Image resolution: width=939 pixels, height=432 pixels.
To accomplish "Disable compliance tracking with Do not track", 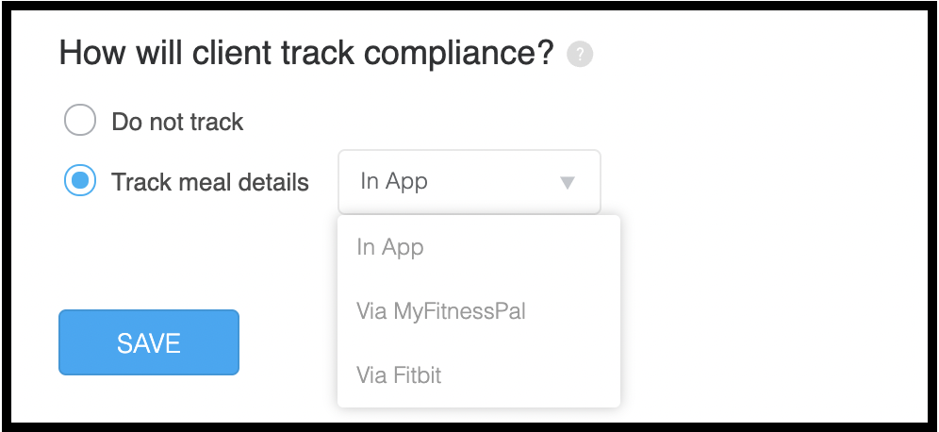I will pyautogui.click(x=79, y=120).
